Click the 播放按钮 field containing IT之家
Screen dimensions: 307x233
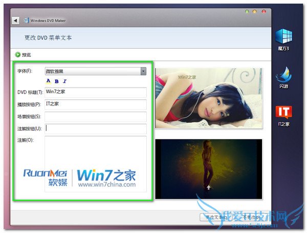(x=96, y=104)
